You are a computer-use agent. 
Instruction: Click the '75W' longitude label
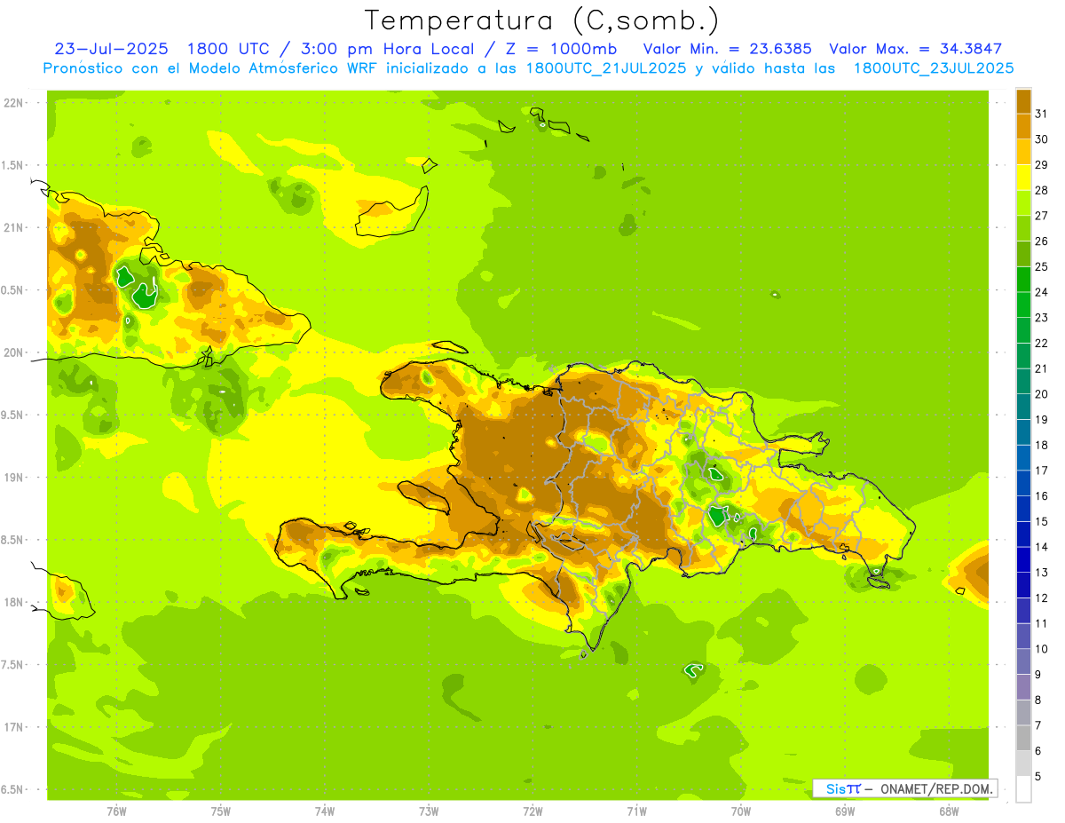click(220, 810)
